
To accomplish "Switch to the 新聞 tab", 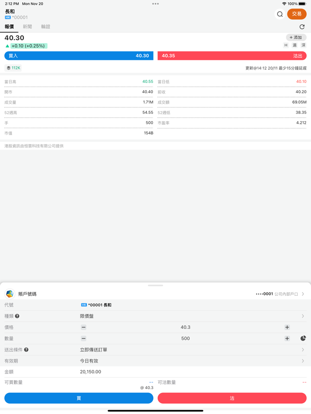I will click(27, 27).
